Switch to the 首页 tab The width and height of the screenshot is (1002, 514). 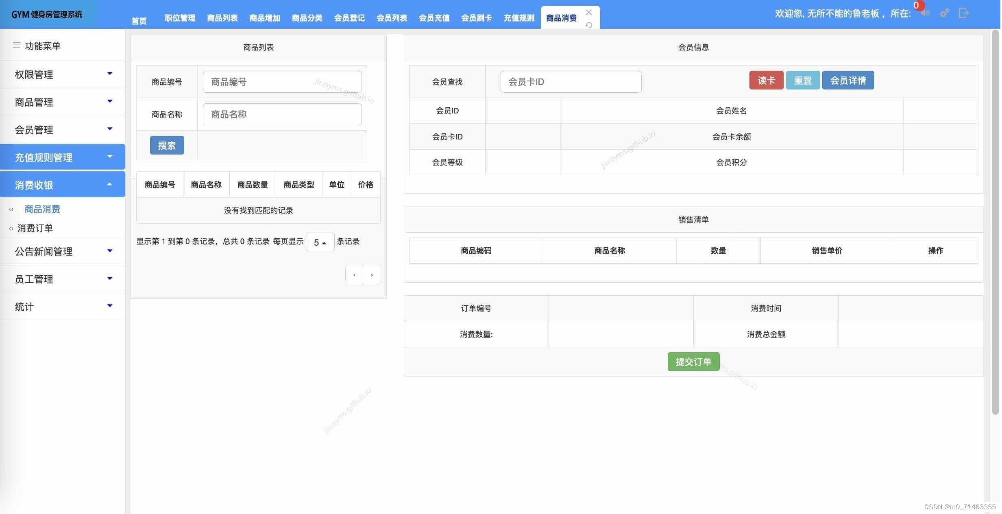pyautogui.click(x=139, y=21)
